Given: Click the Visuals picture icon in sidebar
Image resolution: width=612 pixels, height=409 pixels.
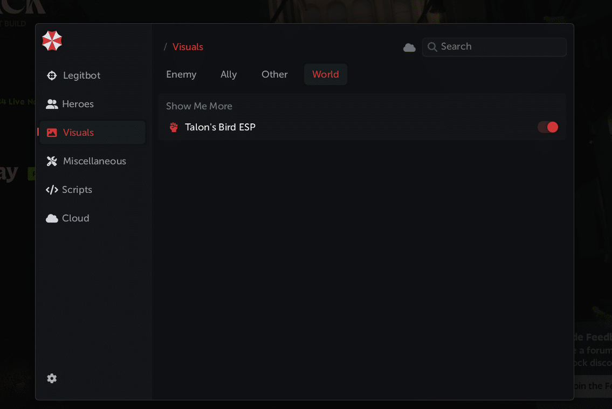Looking at the screenshot, I should [52, 133].
